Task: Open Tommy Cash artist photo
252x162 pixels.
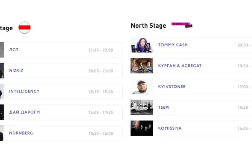Action: pyautogui.click(x=142, y=45)
